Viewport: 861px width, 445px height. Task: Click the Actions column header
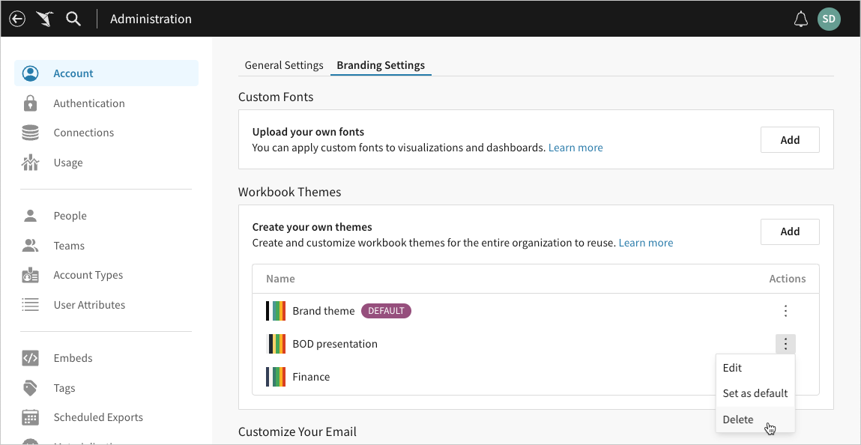point(788,279)
